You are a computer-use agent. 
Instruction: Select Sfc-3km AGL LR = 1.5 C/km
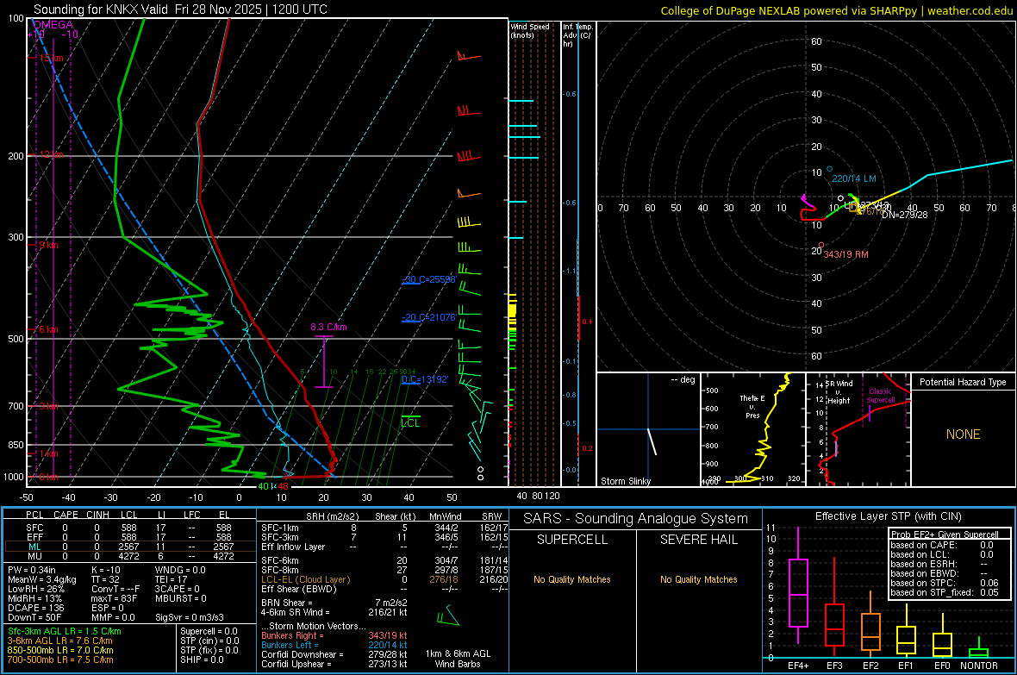65,631
